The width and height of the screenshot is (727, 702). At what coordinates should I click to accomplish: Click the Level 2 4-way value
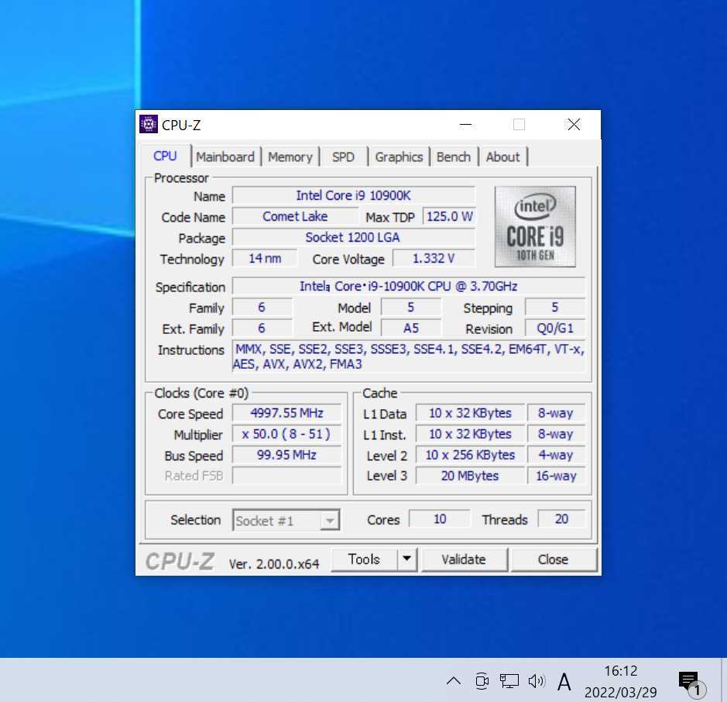(x=556, y=455)
